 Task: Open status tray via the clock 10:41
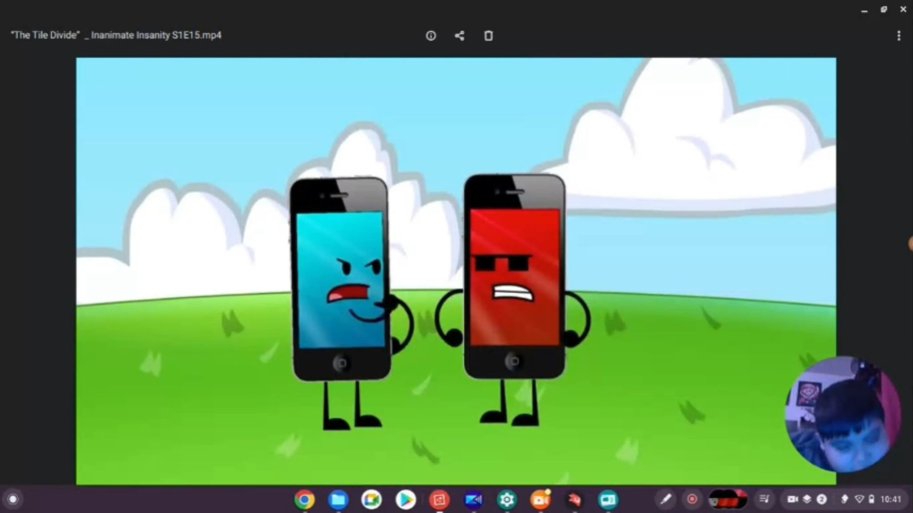coord(891,499)
